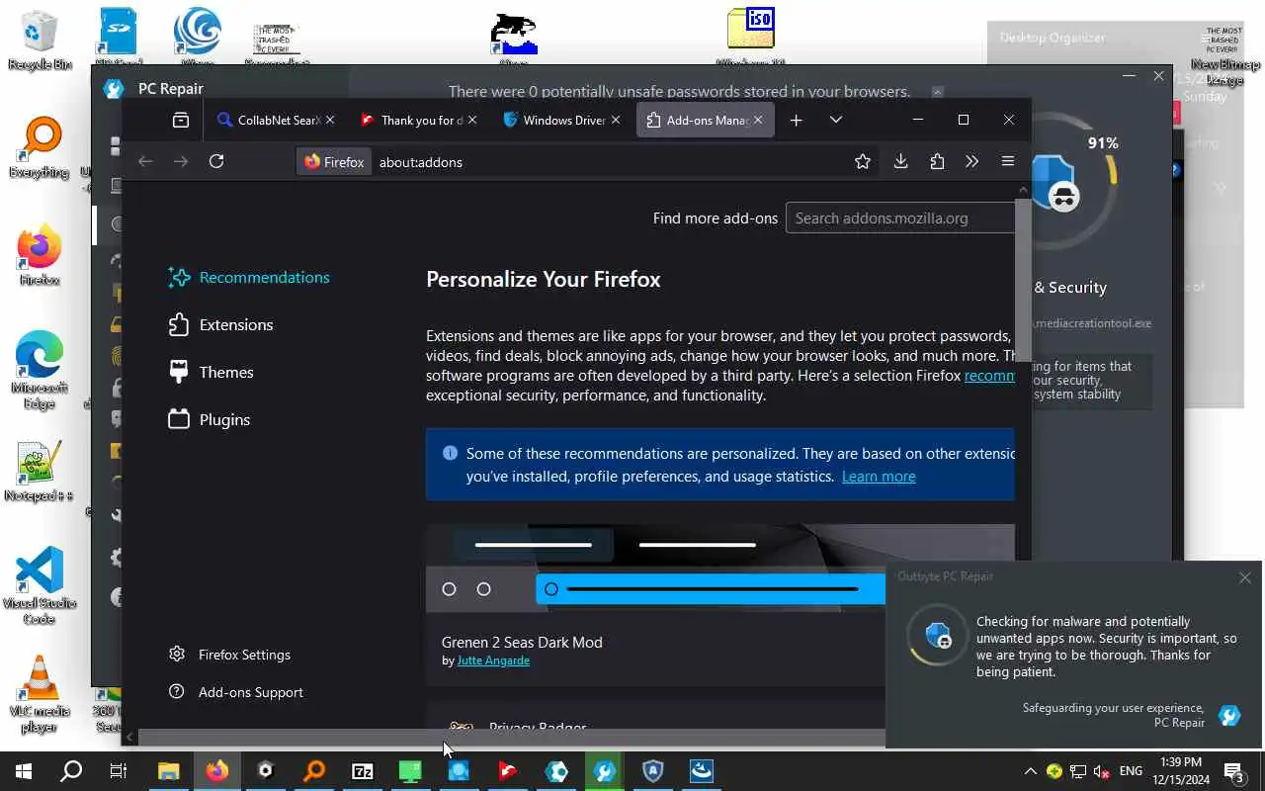Open the Extensions puzzle-piece toolbar button
Image resolution: width=1265 pixels, height=791 pixels.
[937, 161]
